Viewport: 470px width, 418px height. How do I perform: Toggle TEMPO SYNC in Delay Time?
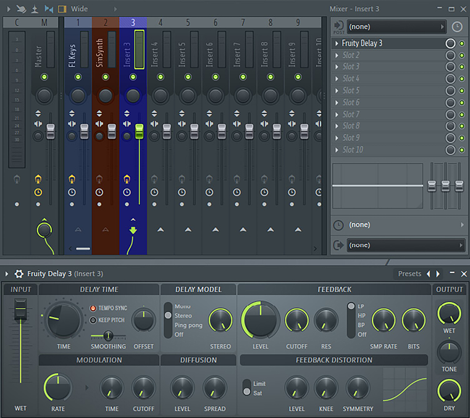coord(109,308)
